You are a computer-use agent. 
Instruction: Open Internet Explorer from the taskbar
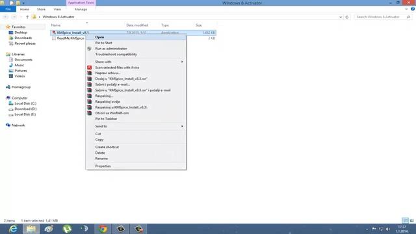click(x=13, y=228)
